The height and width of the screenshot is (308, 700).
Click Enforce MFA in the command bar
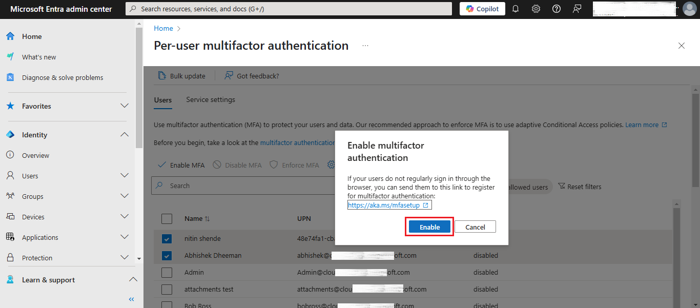click(x=295, y=165)
